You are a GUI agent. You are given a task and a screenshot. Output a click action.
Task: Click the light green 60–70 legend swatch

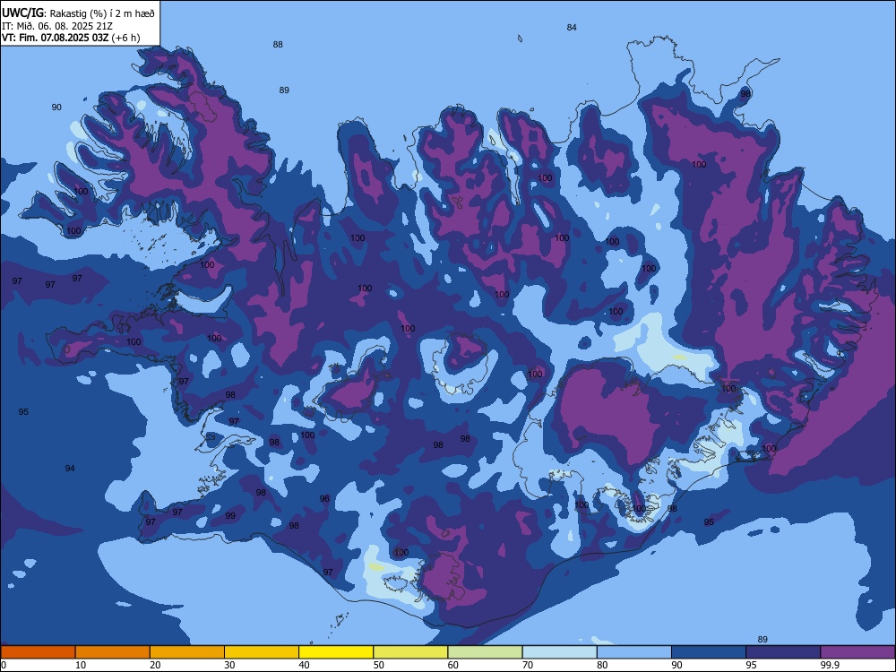pyautogui.click(x=485, y=652)
